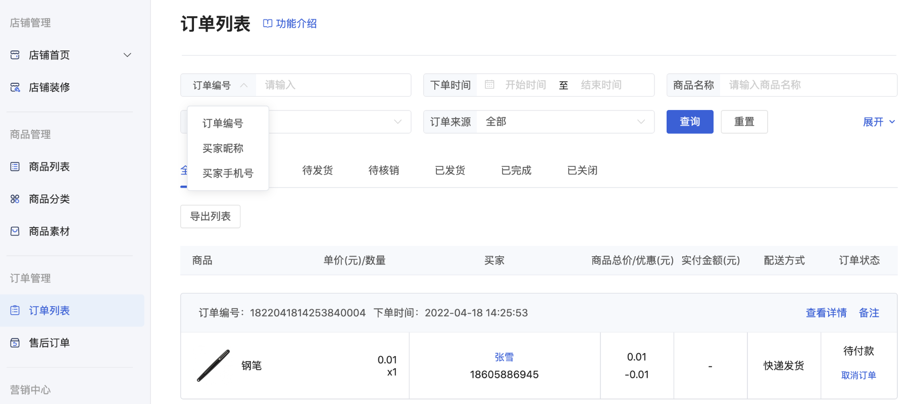
Task: Open the 订单来源 全部 dropdown
Action: point(565,122)
